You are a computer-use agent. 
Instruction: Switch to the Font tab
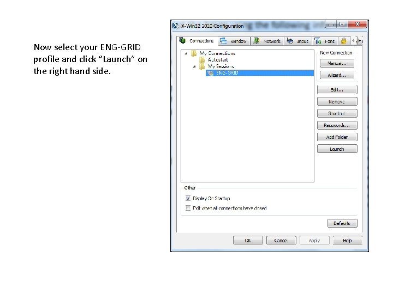point(325,41)
